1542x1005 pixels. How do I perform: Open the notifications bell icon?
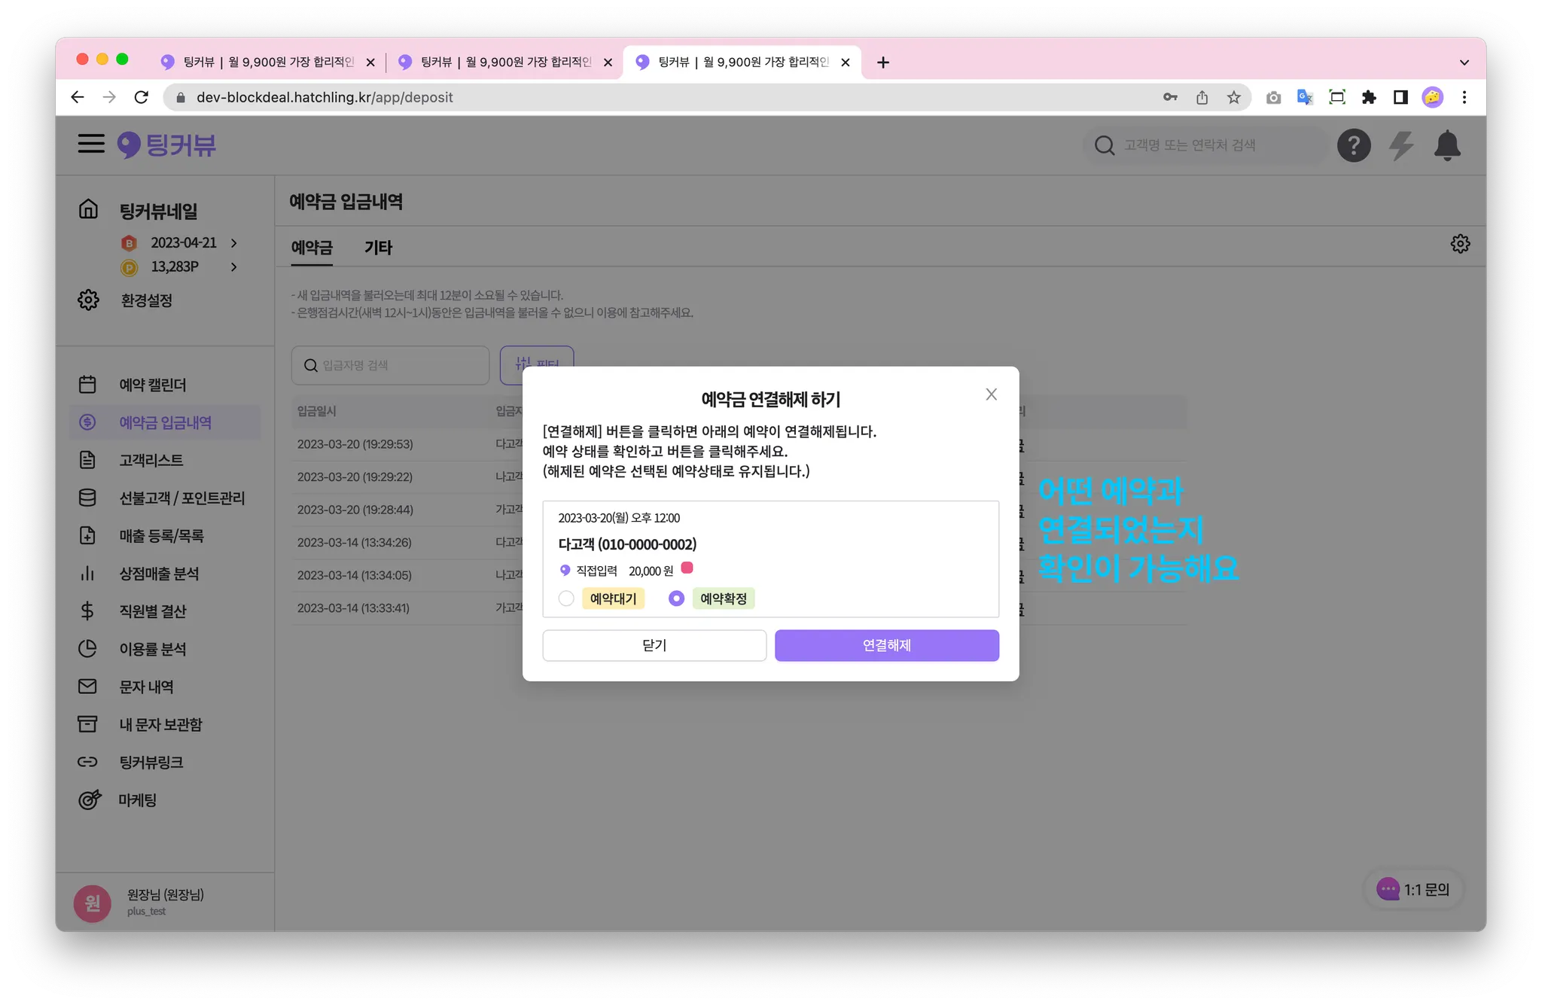[x=1447, y=145]
